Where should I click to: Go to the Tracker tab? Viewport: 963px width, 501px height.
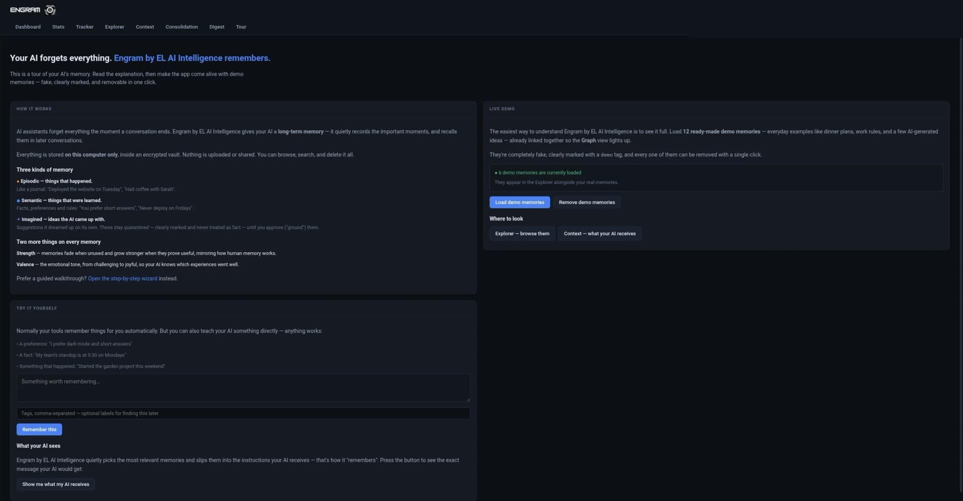pos(85,27)
